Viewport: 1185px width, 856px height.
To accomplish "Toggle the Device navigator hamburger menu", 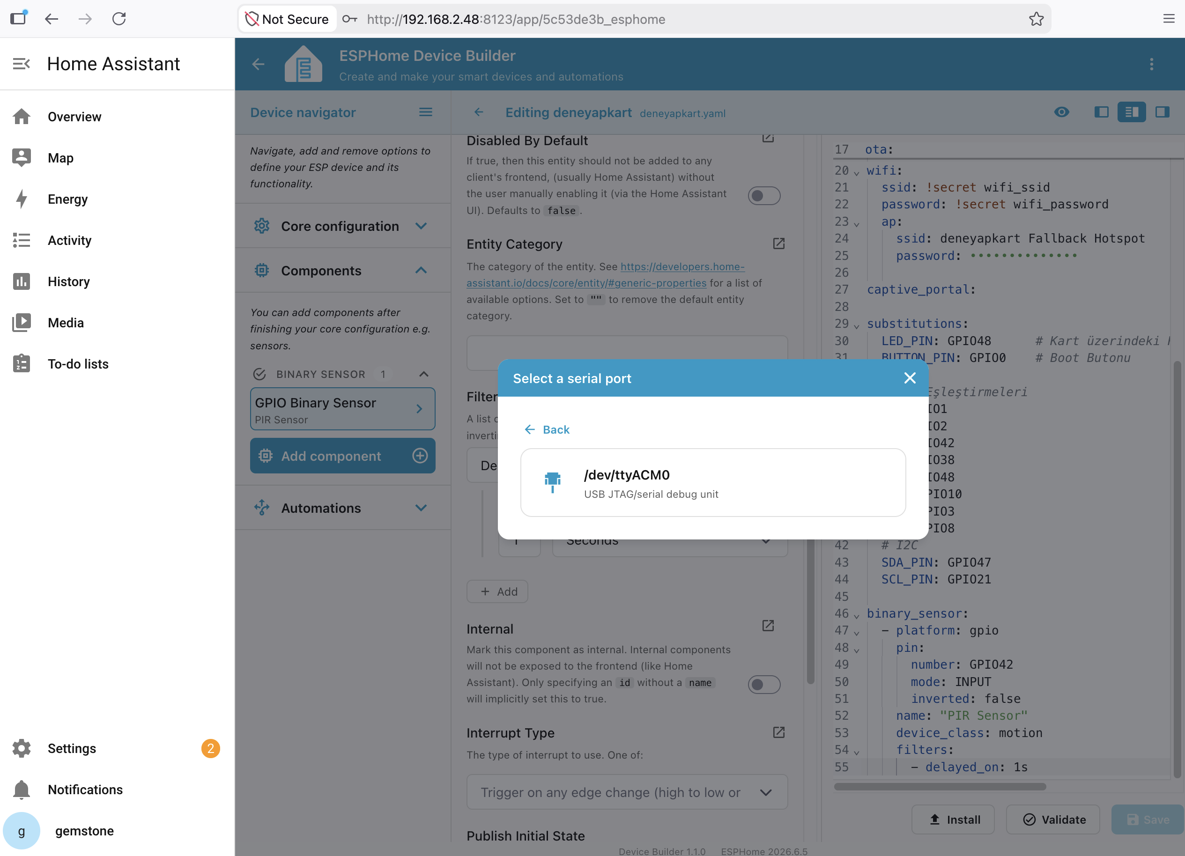I will pyautogui.click(x=426, y=112).
